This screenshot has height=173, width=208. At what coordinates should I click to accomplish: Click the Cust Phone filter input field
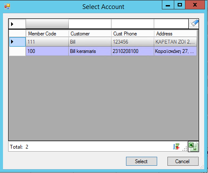(x=132, y=24)
